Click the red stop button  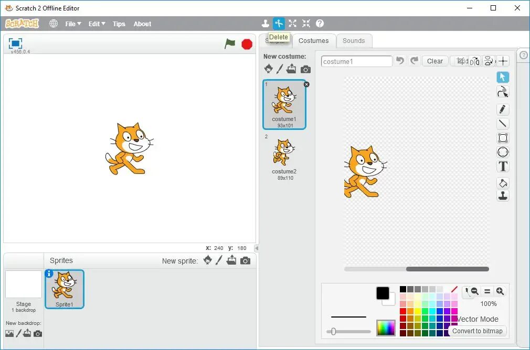pyautogui.click(x=247, y=44)
